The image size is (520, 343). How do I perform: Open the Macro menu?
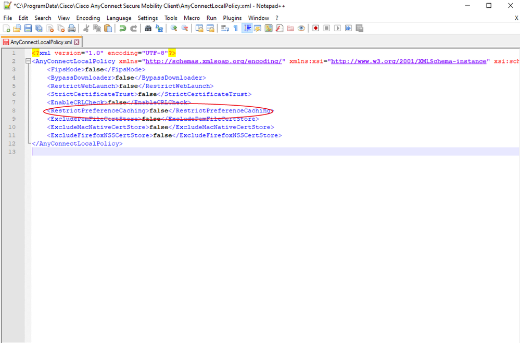tap(192, 18)
